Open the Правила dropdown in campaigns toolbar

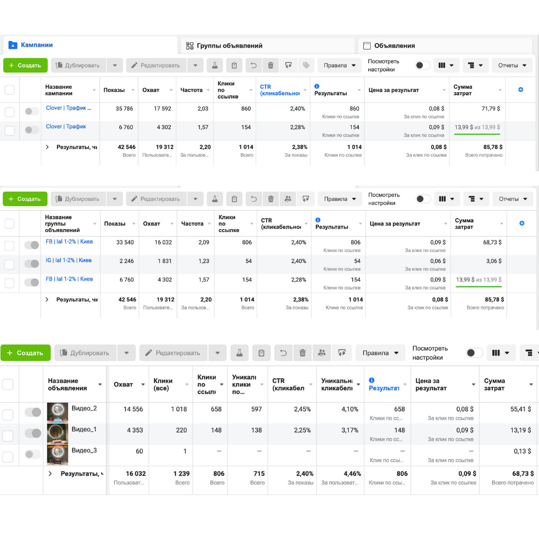(339, 65)
